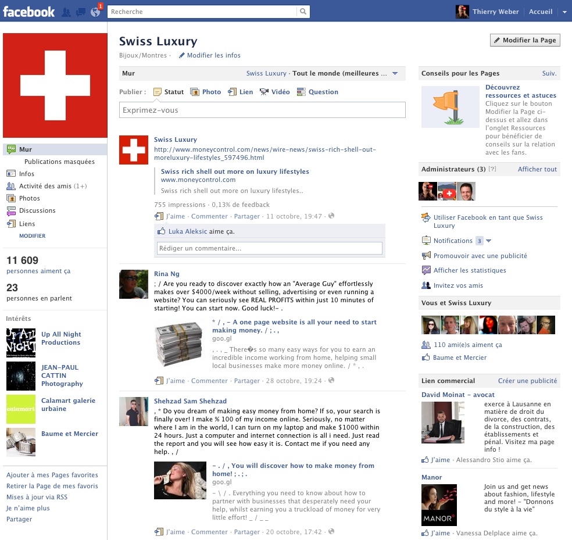Screen dimensions: 572x540
Task: Click Je n'aime plus link
Action: point(28,508)
